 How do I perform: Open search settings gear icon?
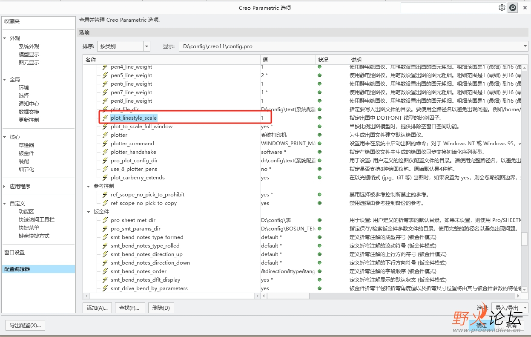point(502,8)
